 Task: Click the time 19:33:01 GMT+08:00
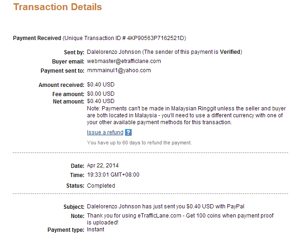113,175
